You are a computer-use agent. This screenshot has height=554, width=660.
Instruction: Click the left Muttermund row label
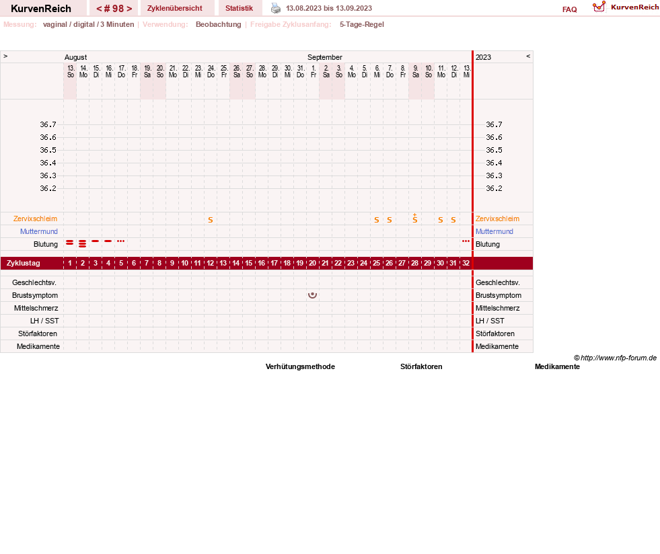(x=39, y=231)
